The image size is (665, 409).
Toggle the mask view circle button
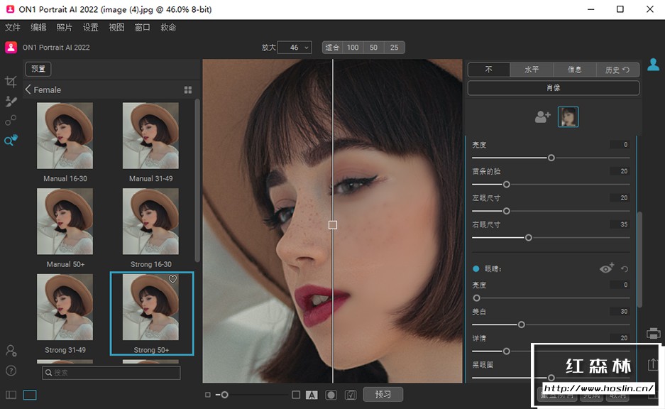coord(331,395)
